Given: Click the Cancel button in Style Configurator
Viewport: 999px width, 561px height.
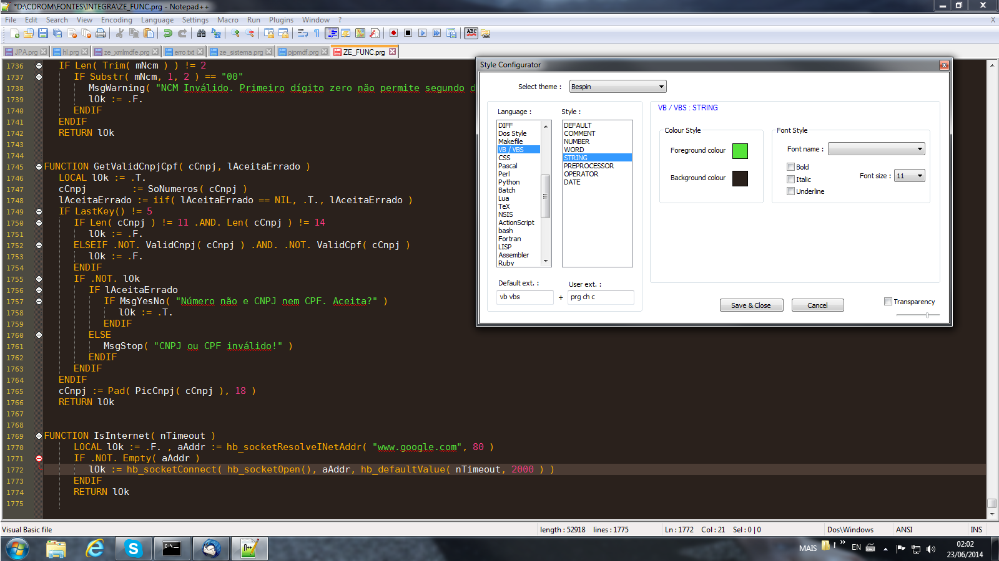Looking at the screenshot, I should [x=817, y=305].
